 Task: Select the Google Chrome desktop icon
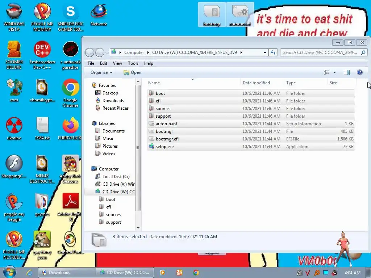(x=71, y=93)
